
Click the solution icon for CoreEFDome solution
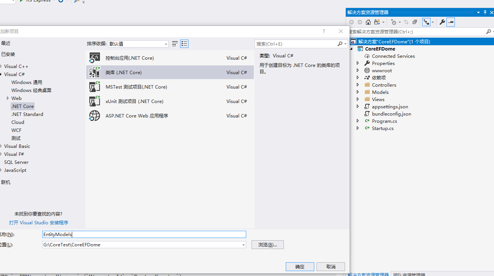(x=353, y=42)
